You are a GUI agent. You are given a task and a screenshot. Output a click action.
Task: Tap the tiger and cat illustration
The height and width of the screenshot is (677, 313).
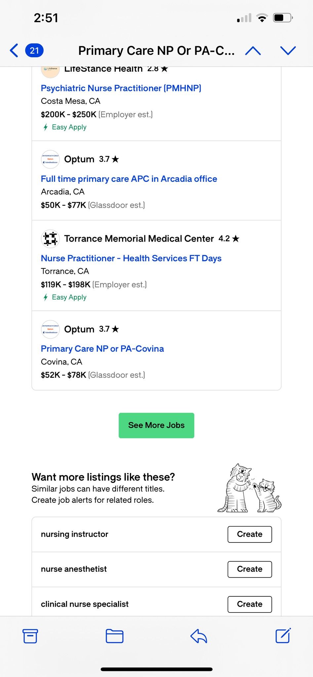(249, 488)
